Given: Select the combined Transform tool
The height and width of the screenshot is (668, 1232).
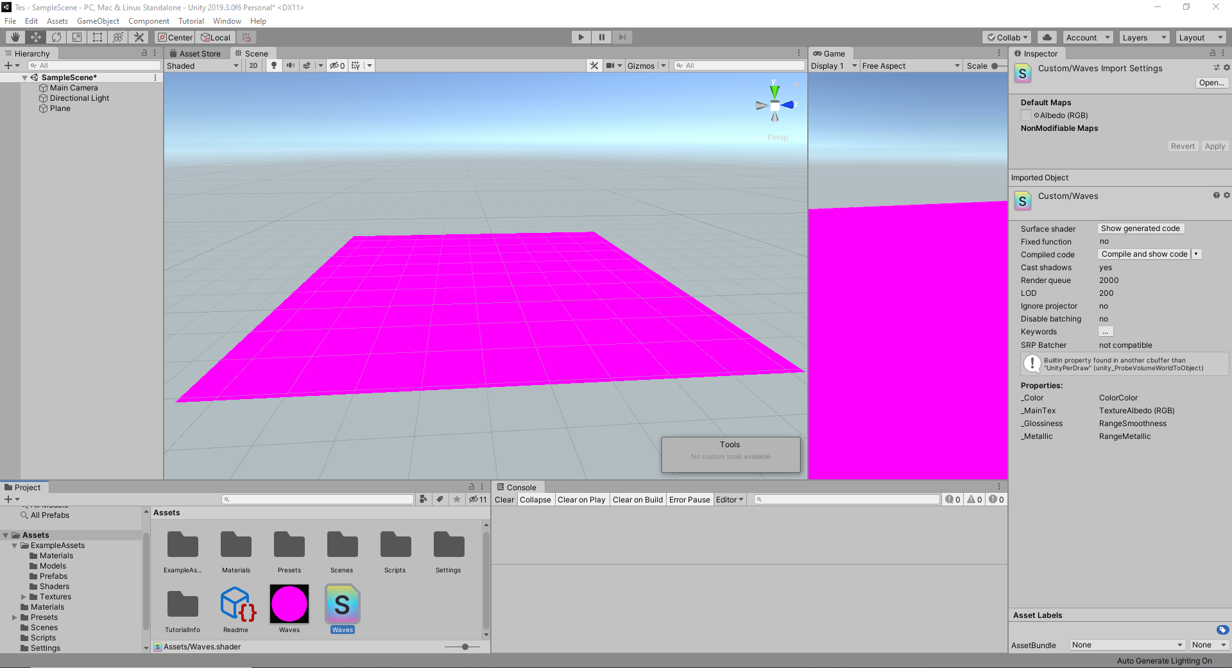Looking at the screenshot, I should tap(117, 37).
